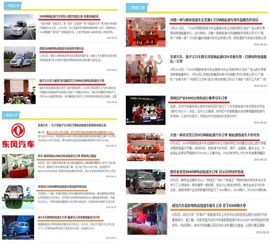Click the white van thumbnail for 5000辆新能源汽车 article

tap(20, 27)
